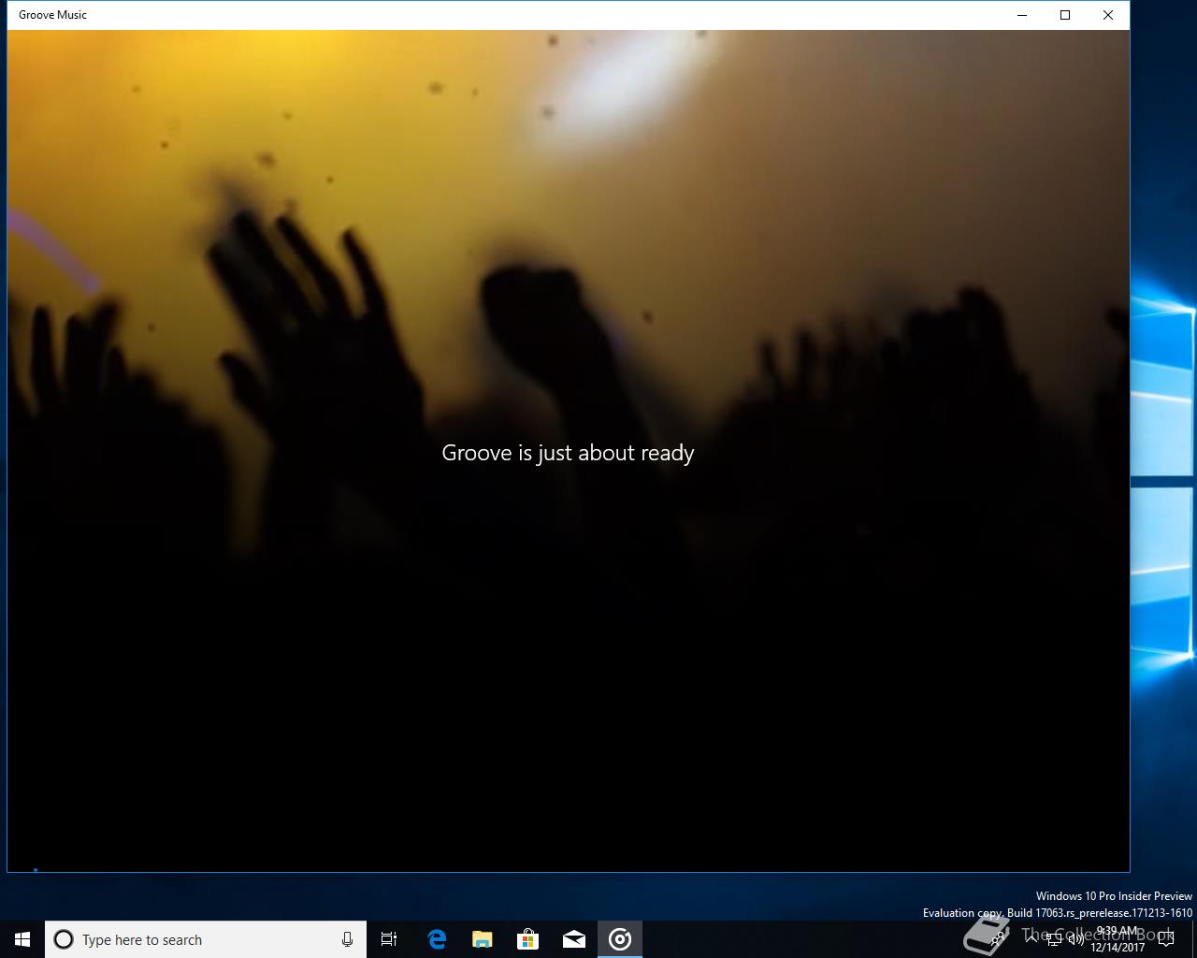Click the Show desktop sliver on the taskbar
This screenshot has width=1197, height=958.
pos(1194,939)
